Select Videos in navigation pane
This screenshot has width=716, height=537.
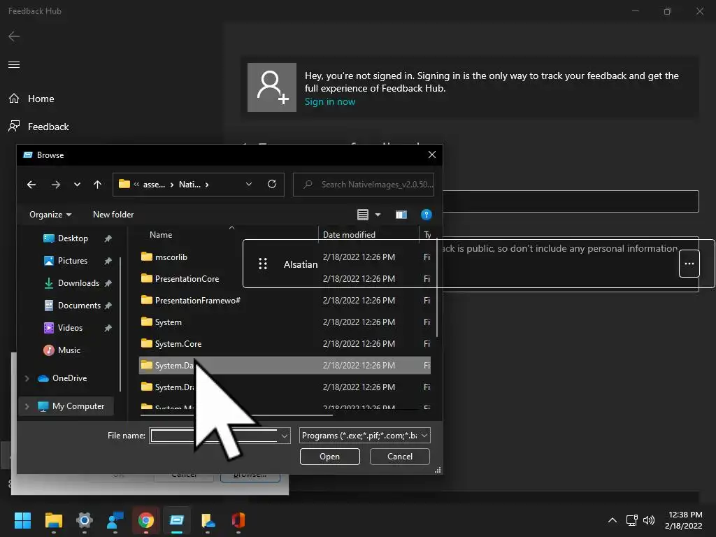click(70, 328)
